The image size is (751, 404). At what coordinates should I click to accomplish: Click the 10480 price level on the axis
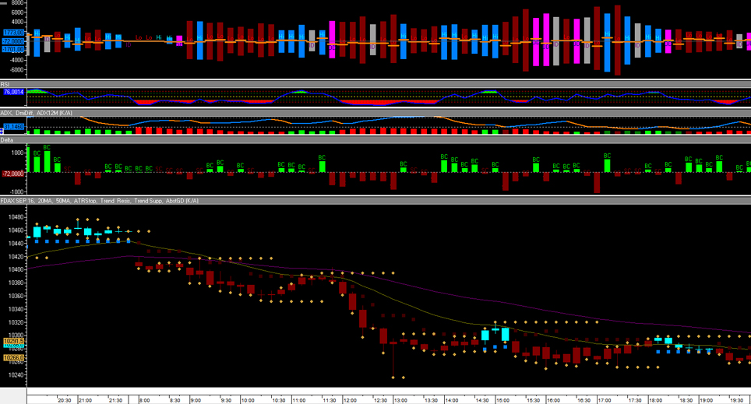pyautogui.click(x=13, y=216)
